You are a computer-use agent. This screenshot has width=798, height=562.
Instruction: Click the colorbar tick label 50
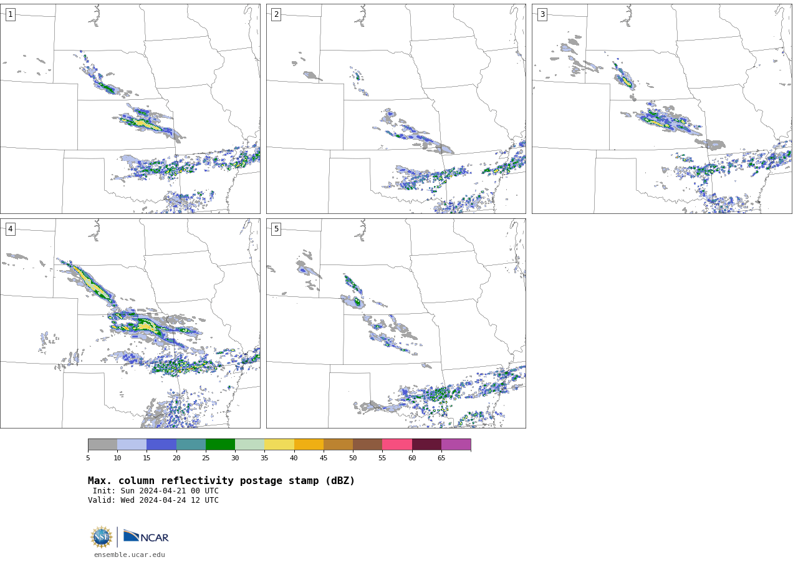tap(353, 458)
